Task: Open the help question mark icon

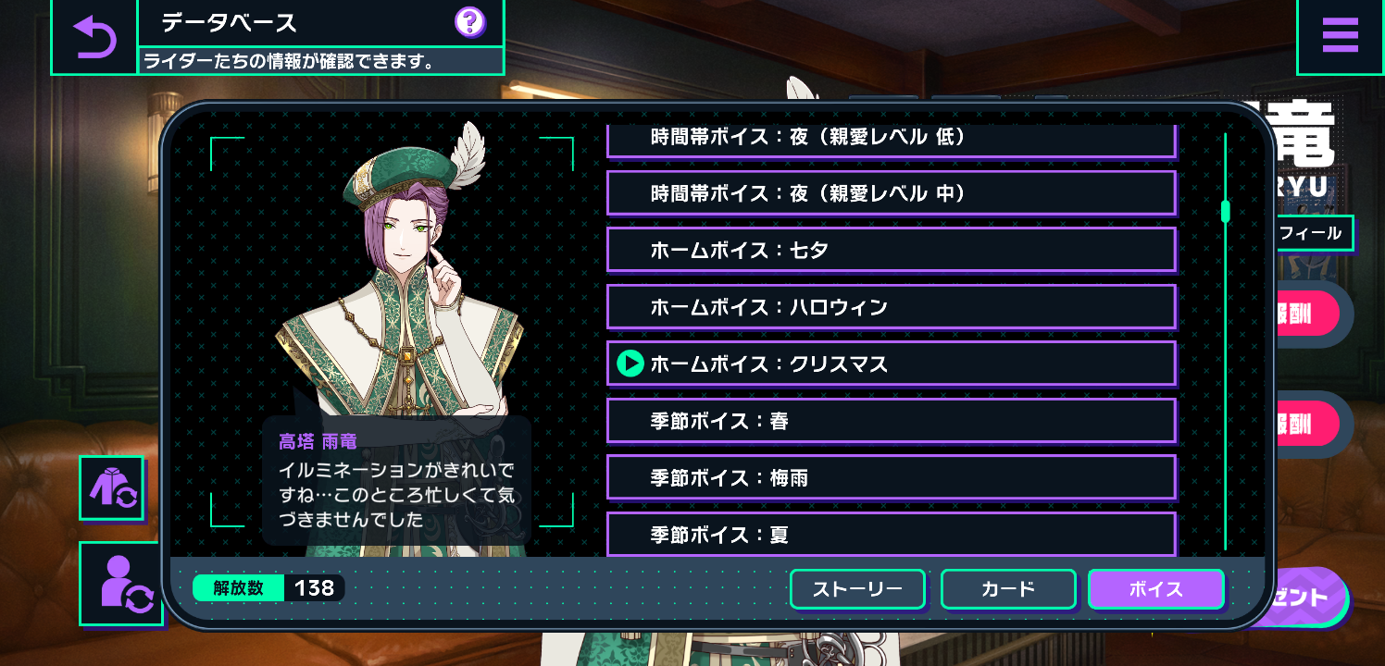Action: coord(470,21)
